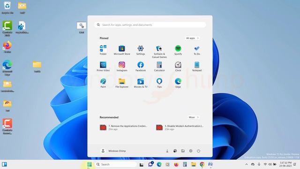The image size is (300, 169).
Task: Open the Settings gear beside the power button
Action: (191, 151)
